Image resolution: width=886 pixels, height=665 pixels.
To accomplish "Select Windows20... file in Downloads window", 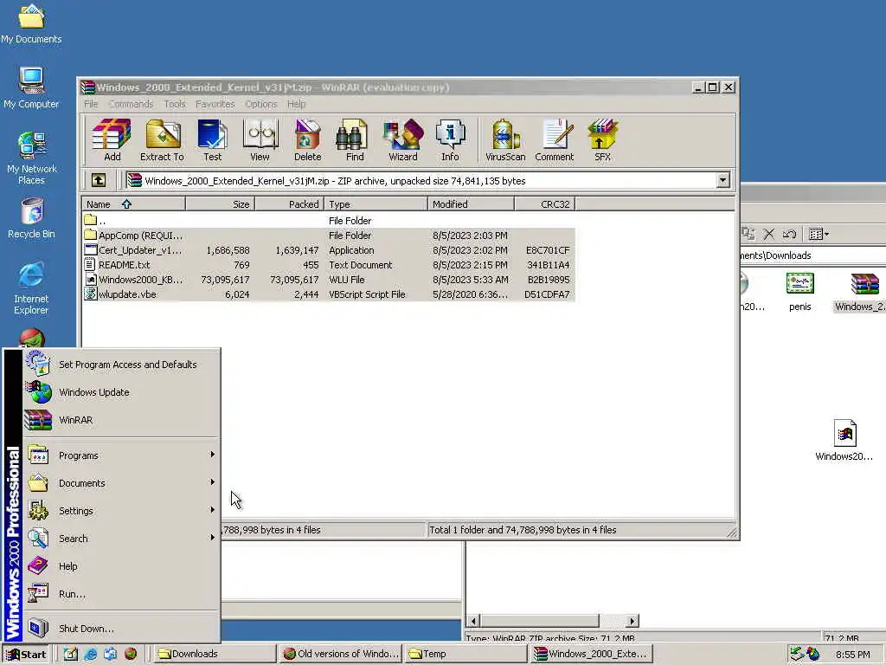I will coord(844,441).
